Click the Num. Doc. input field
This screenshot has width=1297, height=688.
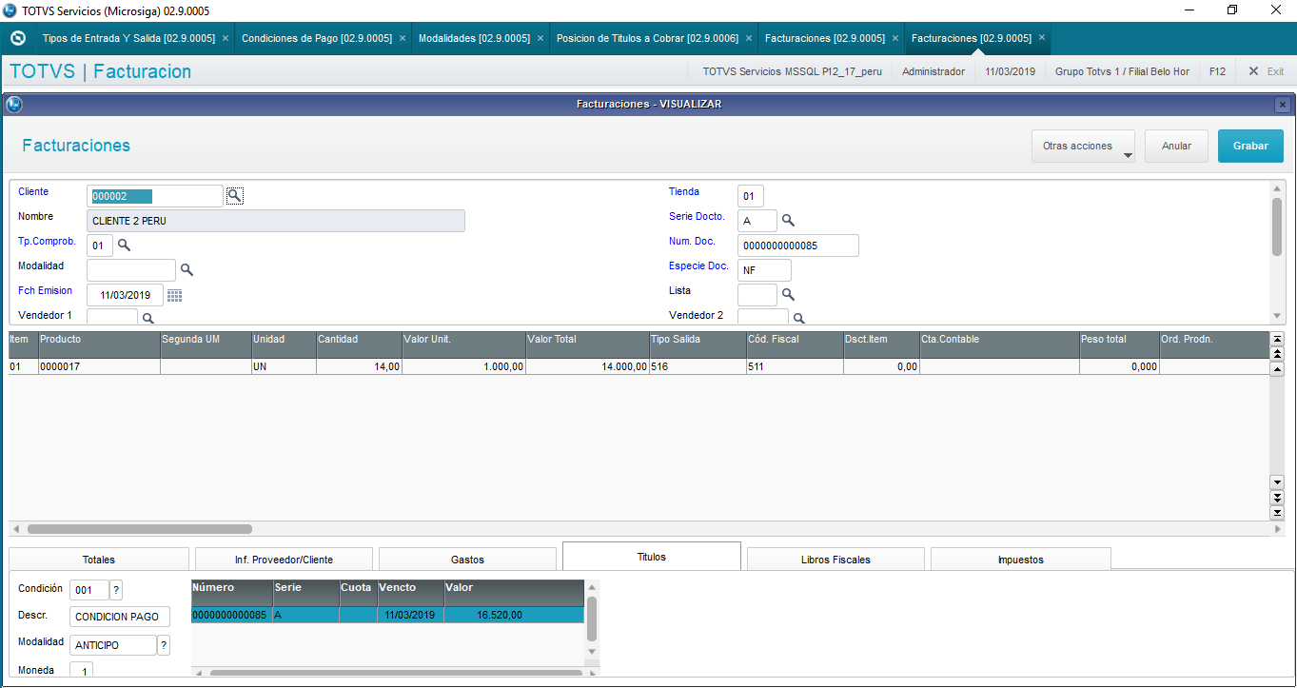[798, 246]
